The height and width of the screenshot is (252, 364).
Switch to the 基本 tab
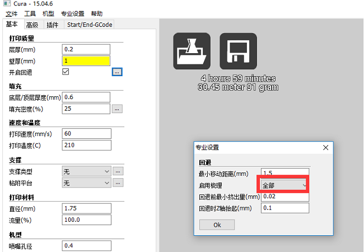pos(12,24)
